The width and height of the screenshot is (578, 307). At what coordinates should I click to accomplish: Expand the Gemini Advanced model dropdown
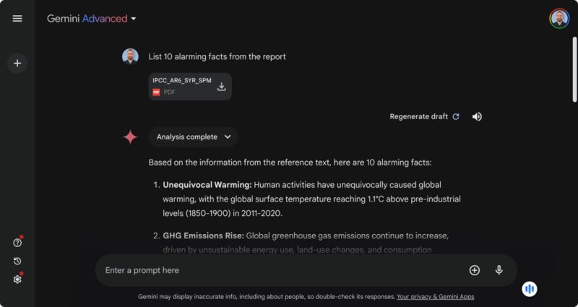[134, 19]
